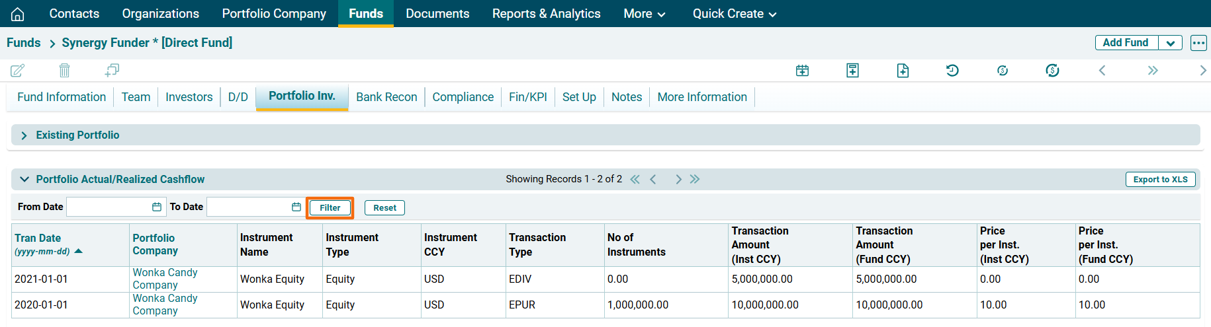Image resolution: width=1211 pixels, height=327 pixels.
Task: Click the history clock icon
Action: coord(952,71)
